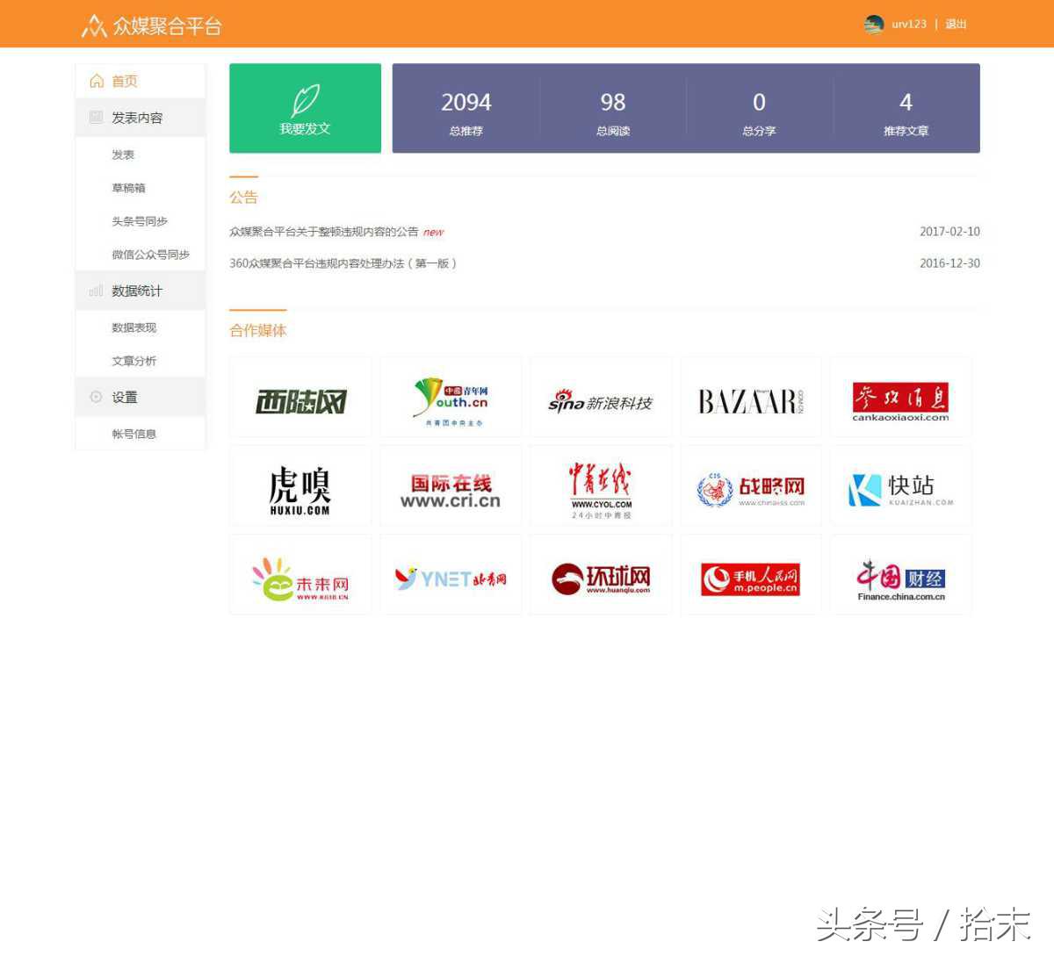Click the 发表内容 document icon
The image size is (1054, 956).
[x=96, y=117]
